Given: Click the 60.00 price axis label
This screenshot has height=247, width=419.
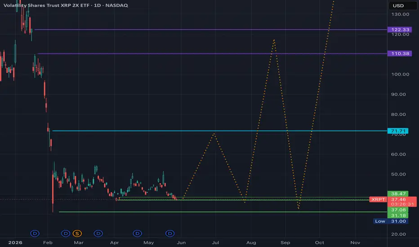Looking at the screenshot, I should (x=398, y=154).
